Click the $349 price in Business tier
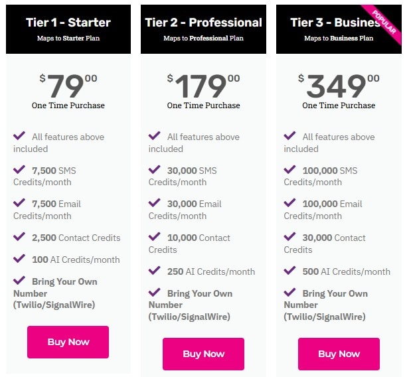Screen dimensions: 407x377 (x=339, y=86)
